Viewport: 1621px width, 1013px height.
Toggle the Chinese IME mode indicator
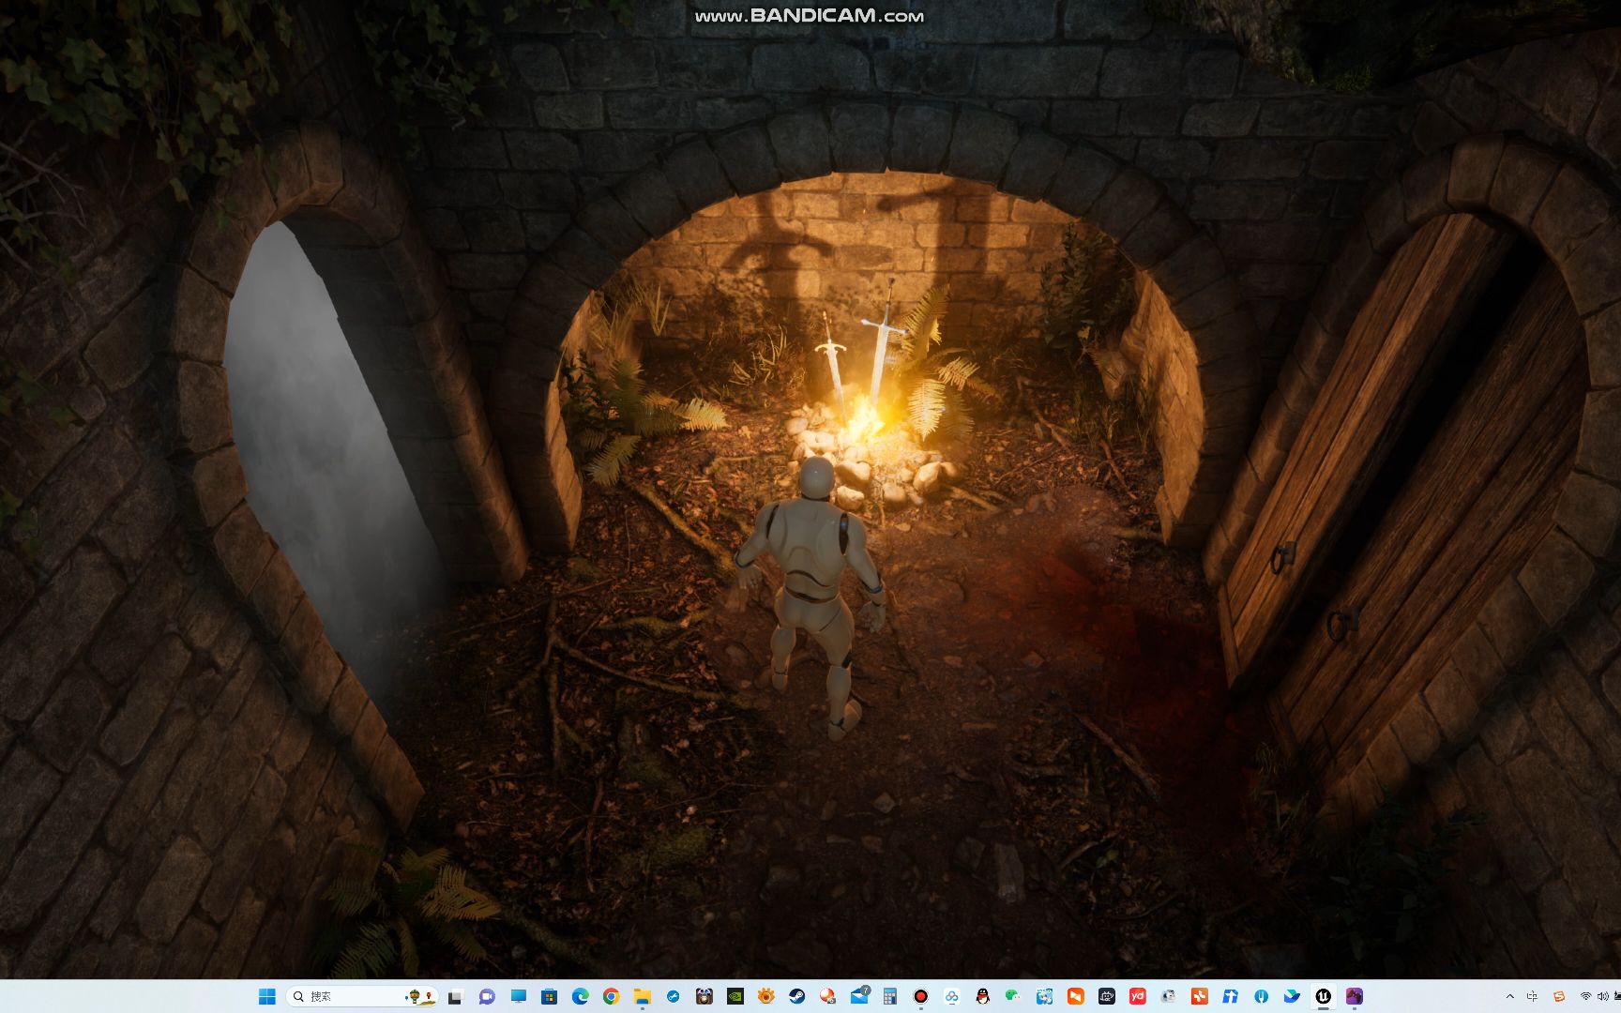(1533, 996)
